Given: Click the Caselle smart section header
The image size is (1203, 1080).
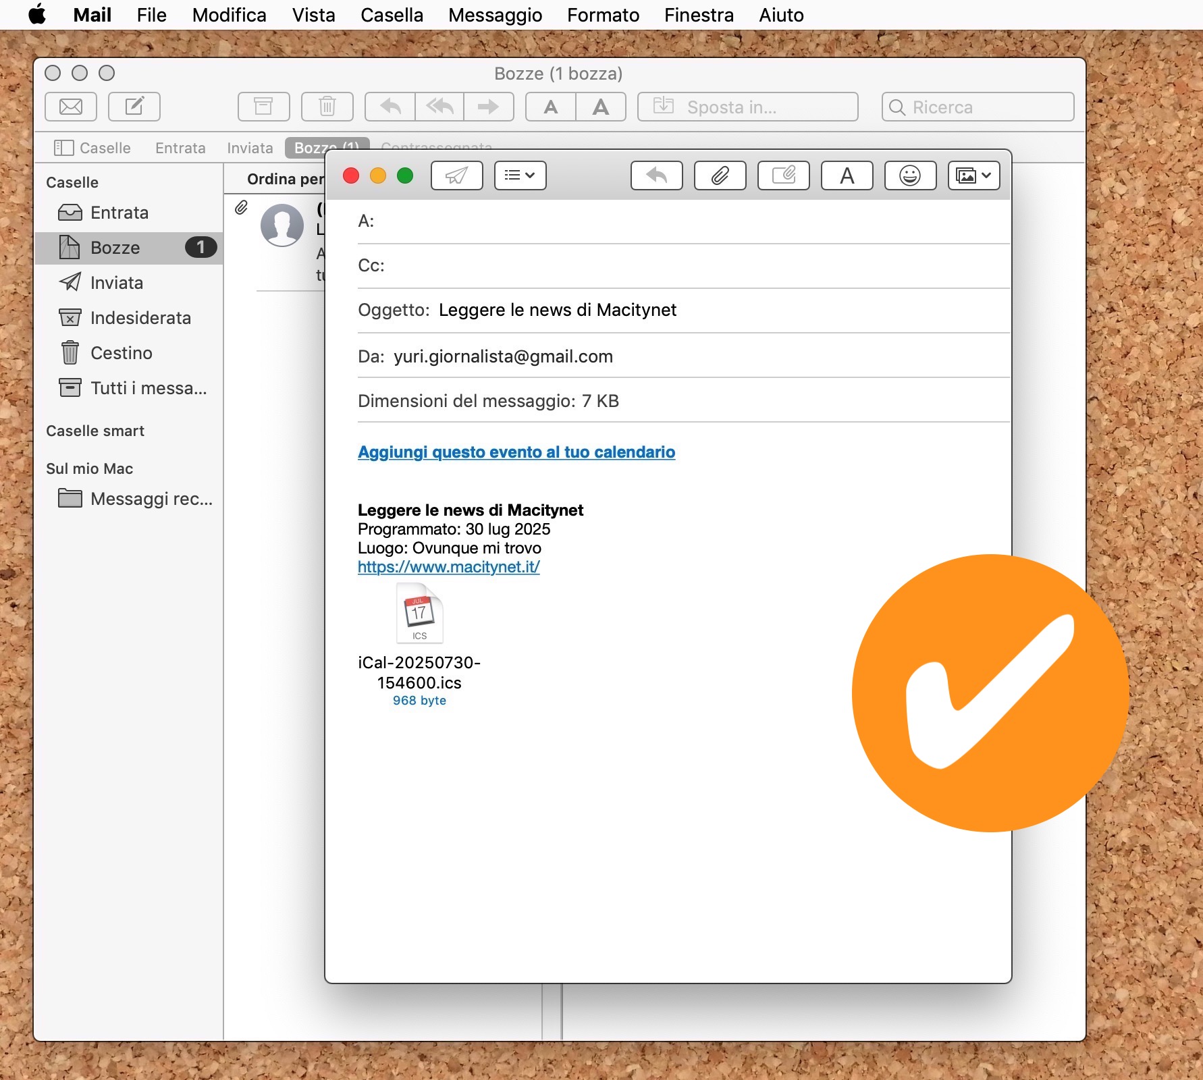Looking at the screenshot, I should (x=95, y=431).
